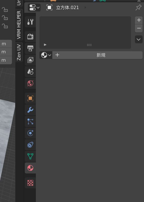Image resolution: width=144 pixels, height=202 pixels.
Task: Open the Physics properties tab
Action: pos(30,133)
